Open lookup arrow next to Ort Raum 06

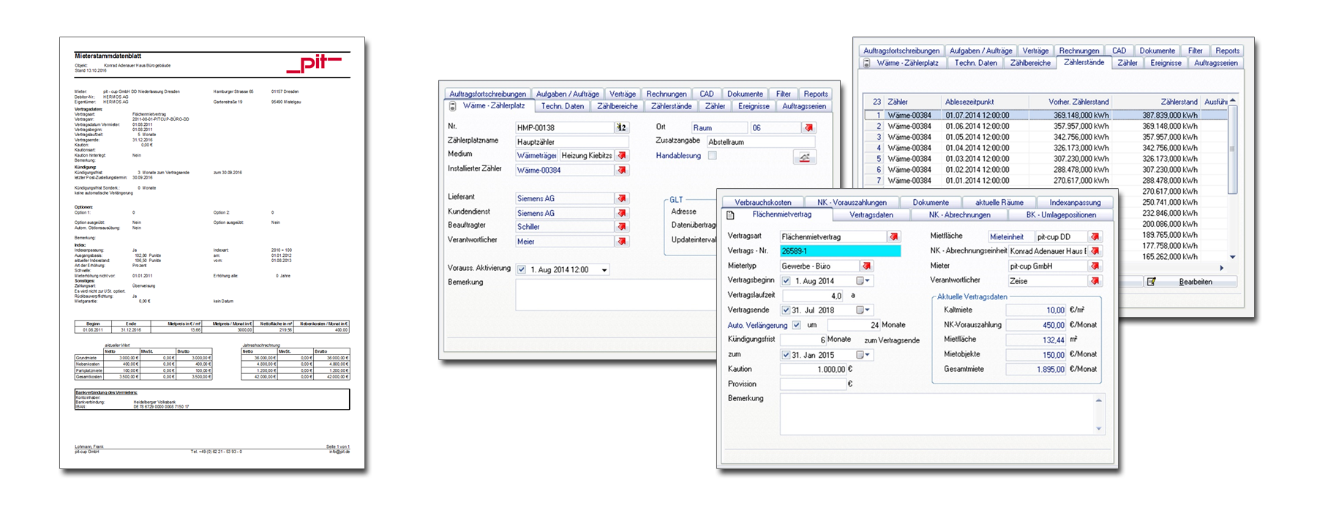coord(808,127)
